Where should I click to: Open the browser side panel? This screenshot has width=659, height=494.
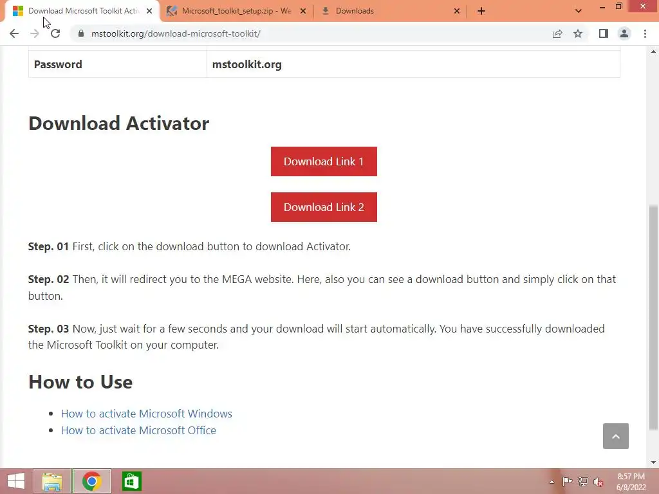(x=604, y=33)
